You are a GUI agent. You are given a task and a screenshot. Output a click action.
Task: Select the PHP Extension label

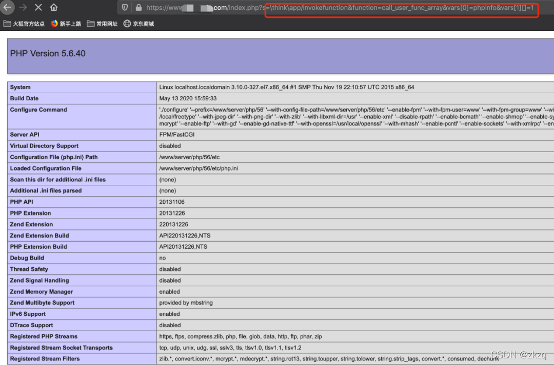pyautogui.click(x=30, y=213)
